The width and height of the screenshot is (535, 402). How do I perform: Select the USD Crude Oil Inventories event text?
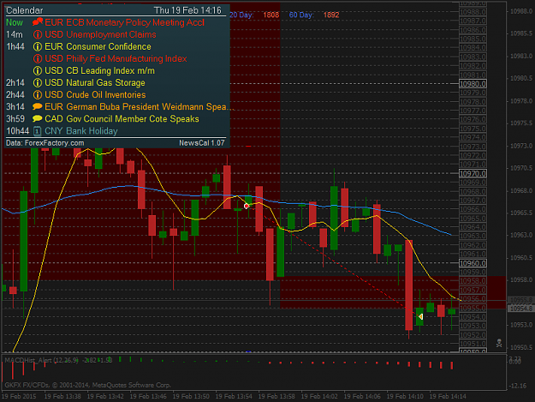(95, 94)
